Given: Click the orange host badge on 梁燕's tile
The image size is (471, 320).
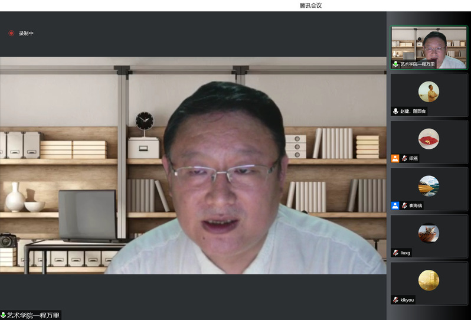Looking at the screenshot, I should pos(395,158).
